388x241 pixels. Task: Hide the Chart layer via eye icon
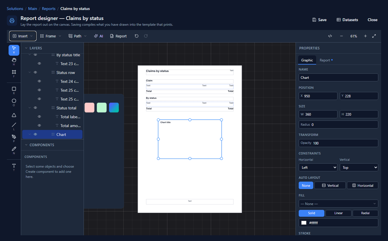[35, 134]
